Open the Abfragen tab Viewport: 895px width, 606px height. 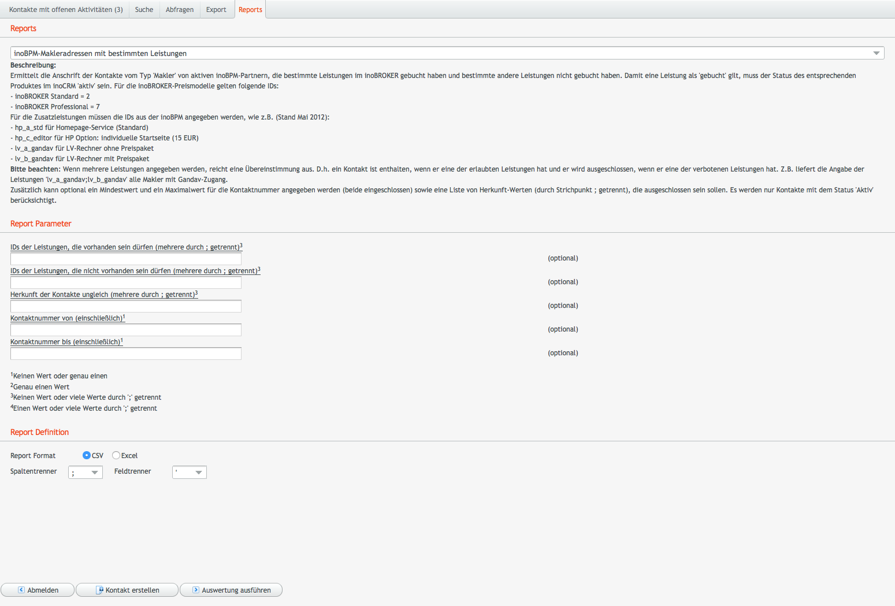(x=180, y=10)
